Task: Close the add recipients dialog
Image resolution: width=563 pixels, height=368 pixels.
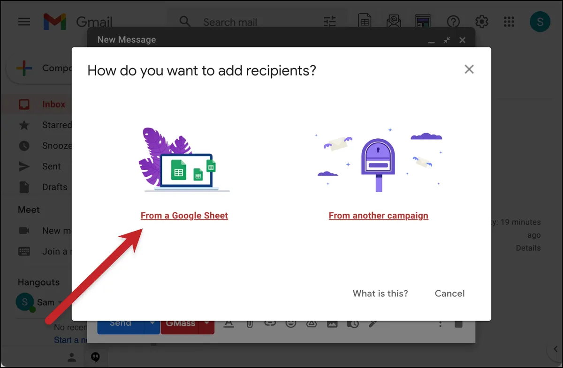Action: pyautogui.click(x=469, y=69)
